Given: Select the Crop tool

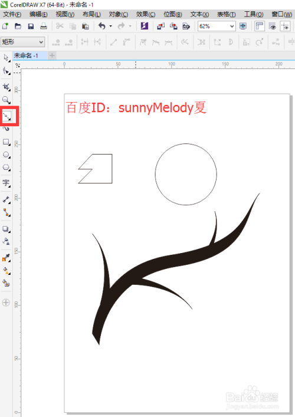Looking at the screenshot, I should click(6, 87).
